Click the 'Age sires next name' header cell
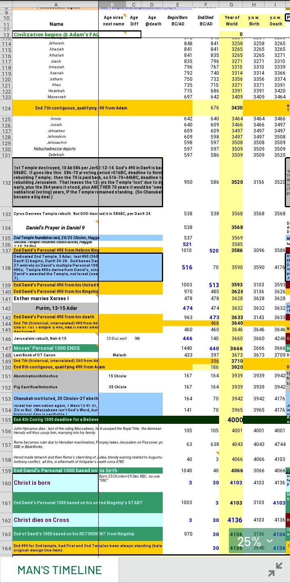290x583 pixels. pos(113,21)
